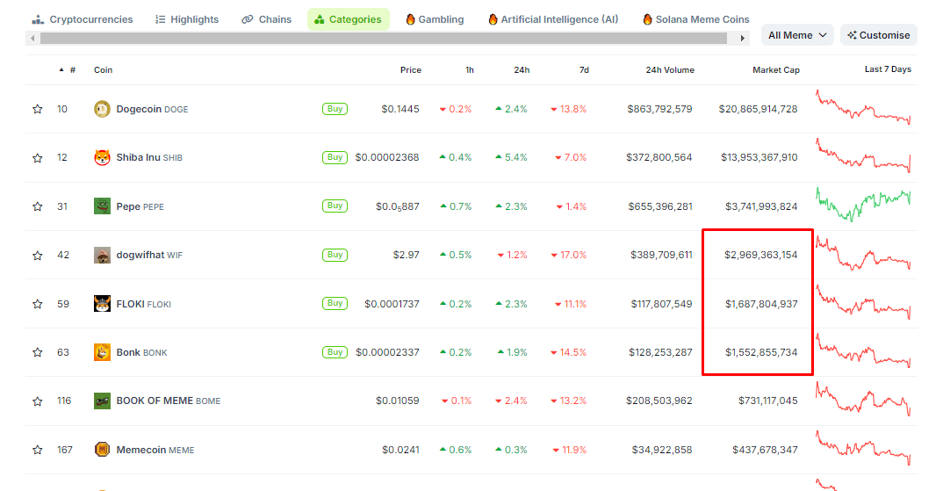Open the Gambling category
The width and height of the screenshot is (943, 491).
(x=435, y=19)
